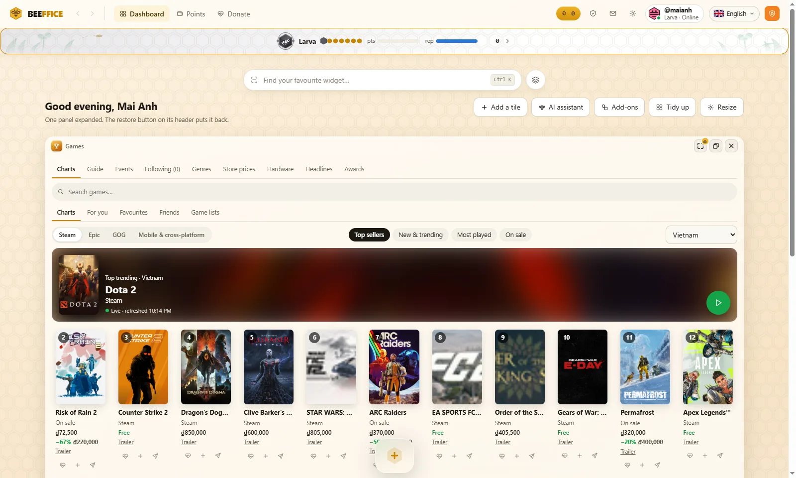Click heart icon under Risk of Rain 2

click(63, 465)
